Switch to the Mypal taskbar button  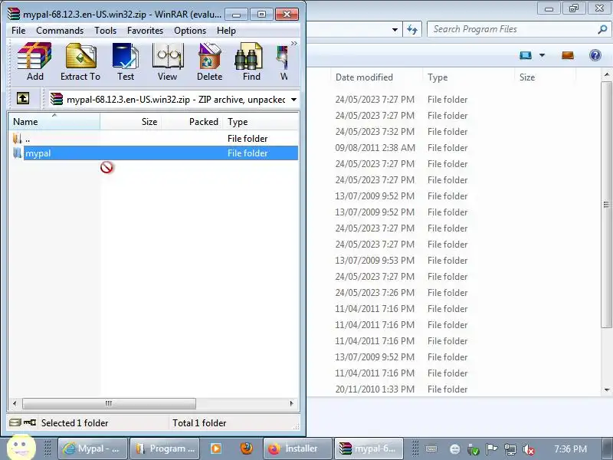93,449
